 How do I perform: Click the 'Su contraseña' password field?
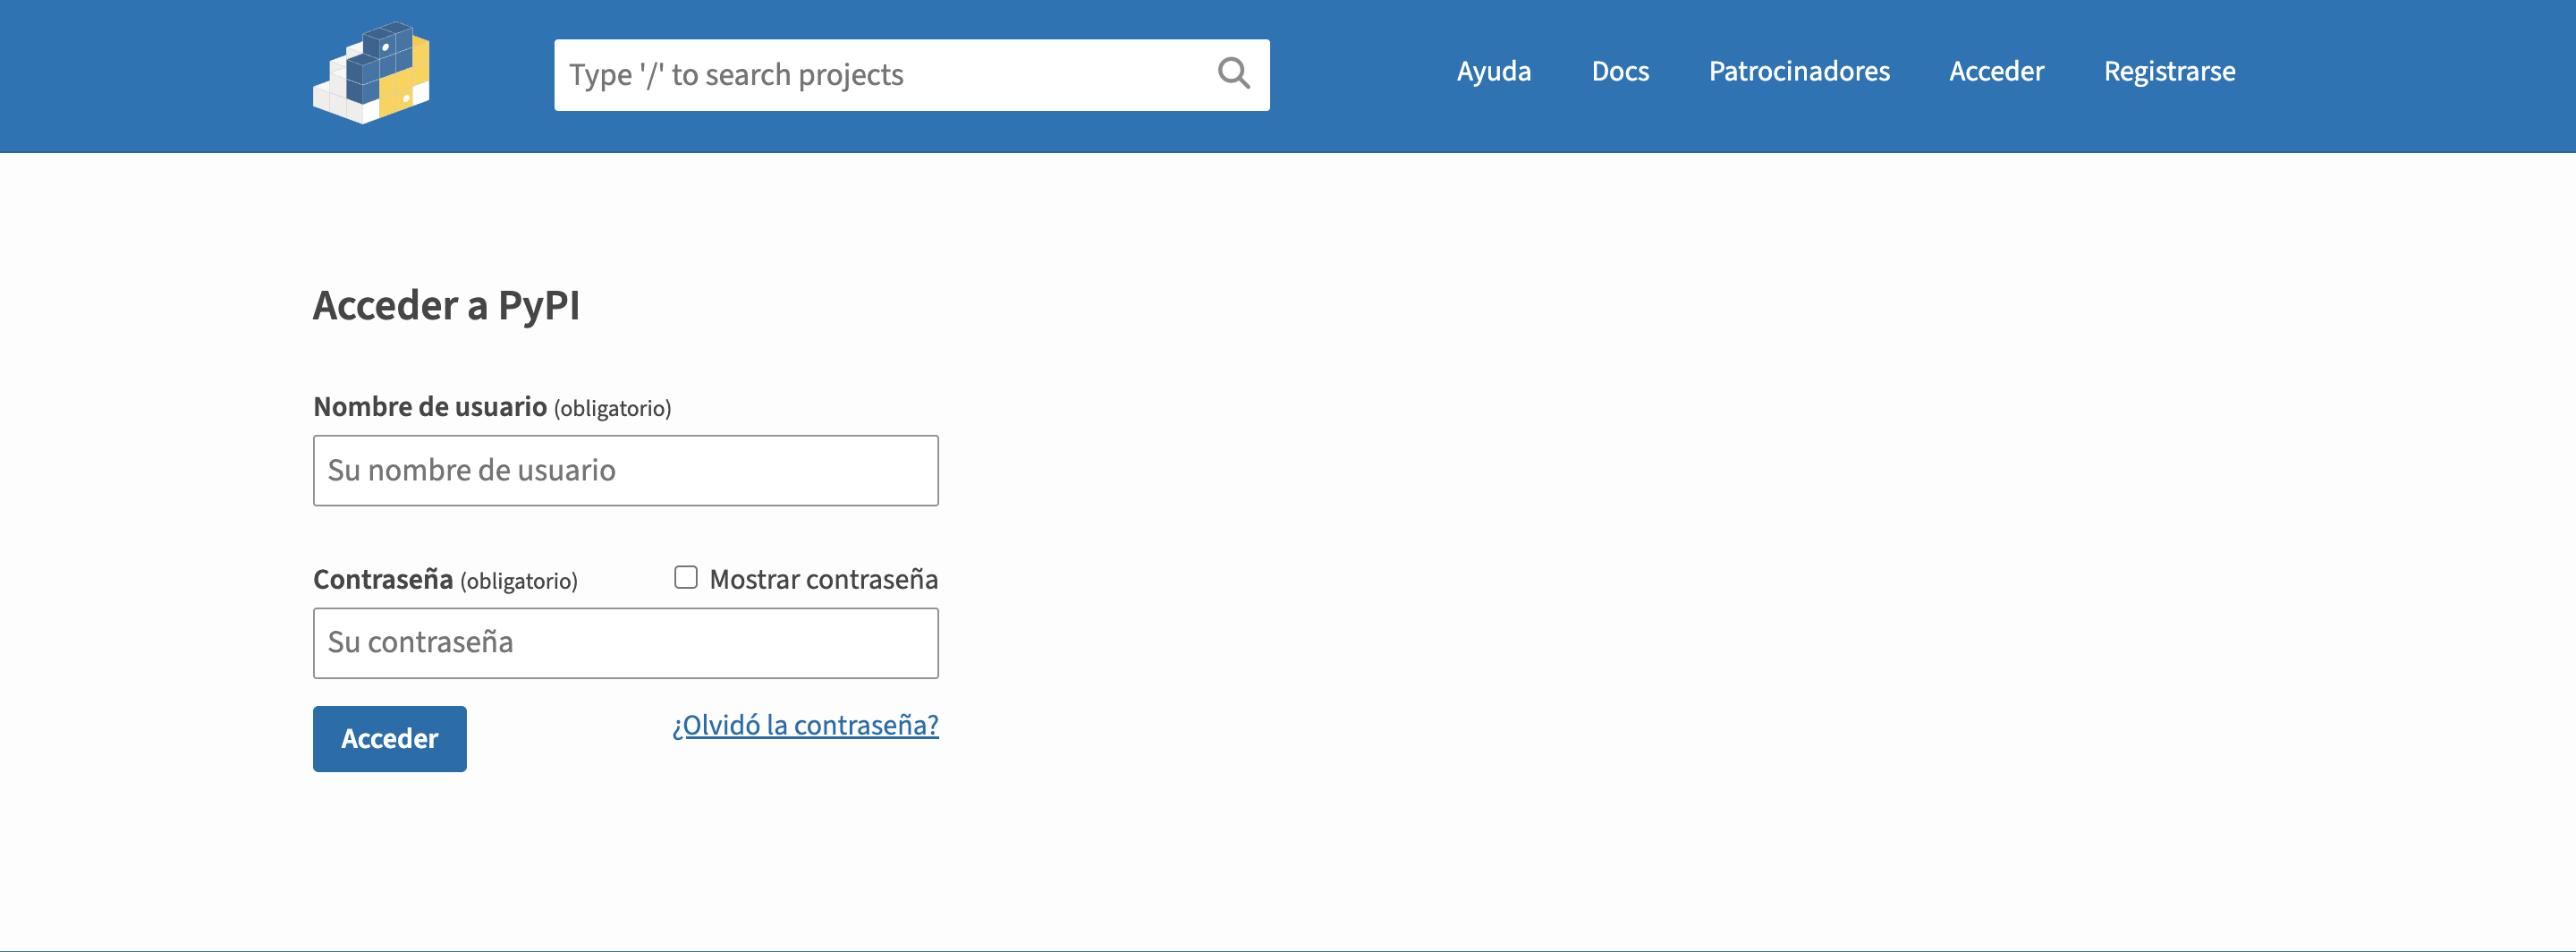(625, 643)
